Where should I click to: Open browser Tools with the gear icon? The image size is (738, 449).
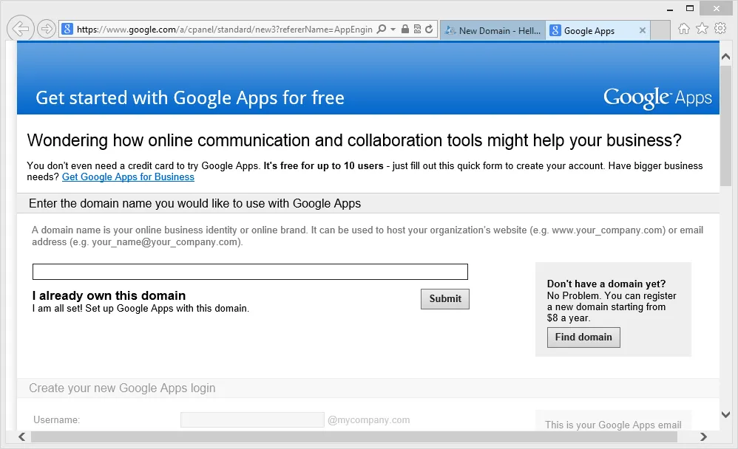pyautogui.click(x=720, y=29)
